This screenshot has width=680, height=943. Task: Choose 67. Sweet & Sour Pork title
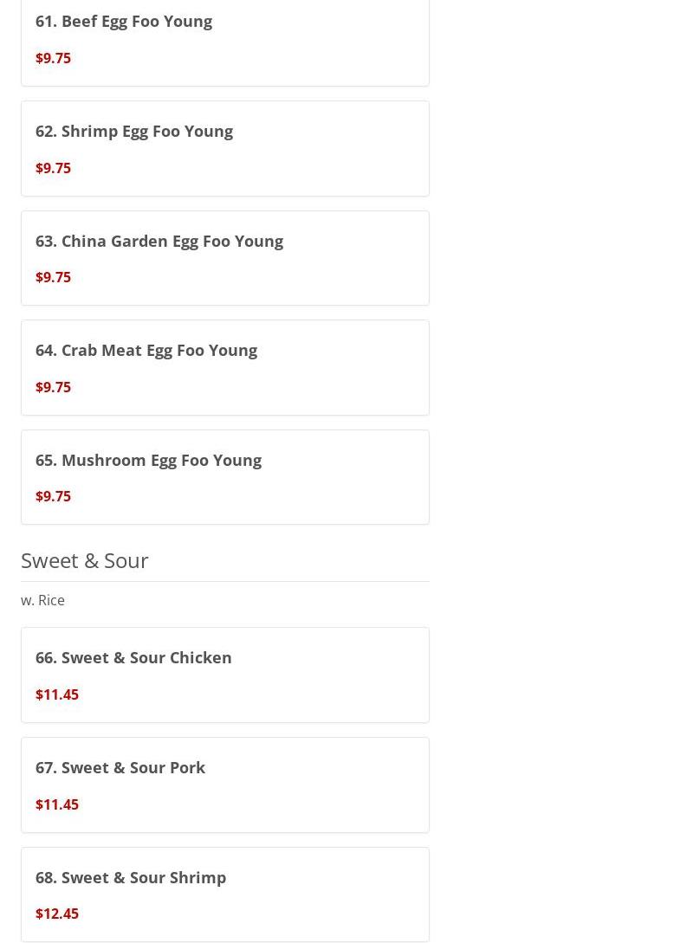click(x=120, y=767)
